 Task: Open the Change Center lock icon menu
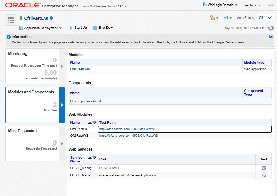pos(214,18)
